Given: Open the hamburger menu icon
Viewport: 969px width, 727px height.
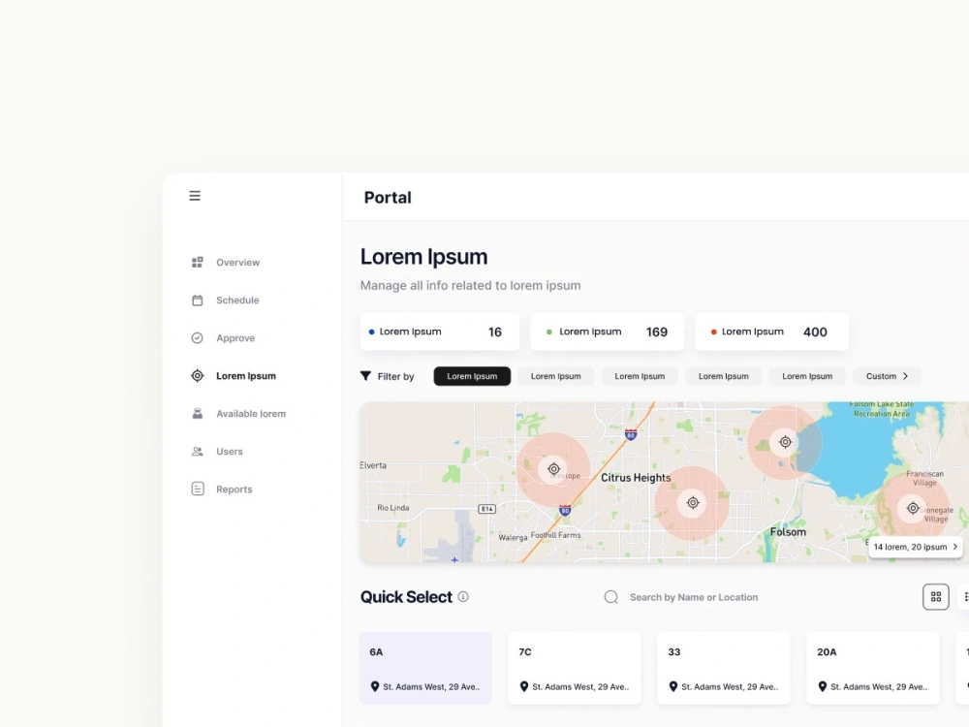Looking at the screenshot, I should click(195, 196).
